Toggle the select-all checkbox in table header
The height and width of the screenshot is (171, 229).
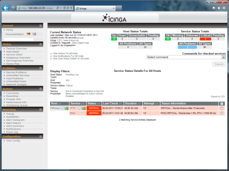click(x=222, y=104)
